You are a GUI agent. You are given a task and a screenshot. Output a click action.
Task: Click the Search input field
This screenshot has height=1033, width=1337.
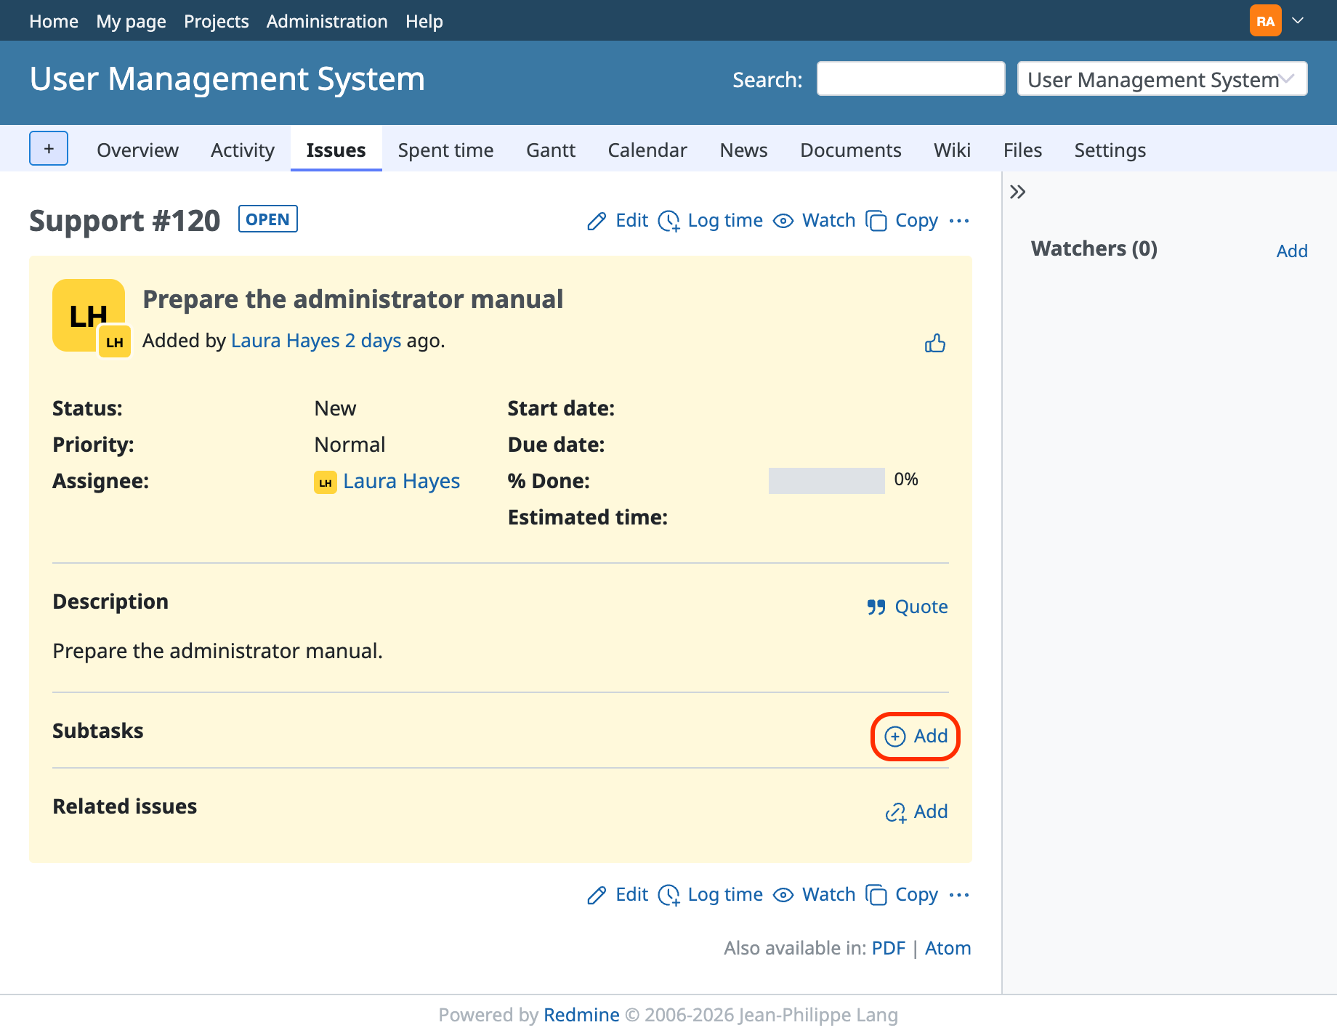tap(910, 78)
